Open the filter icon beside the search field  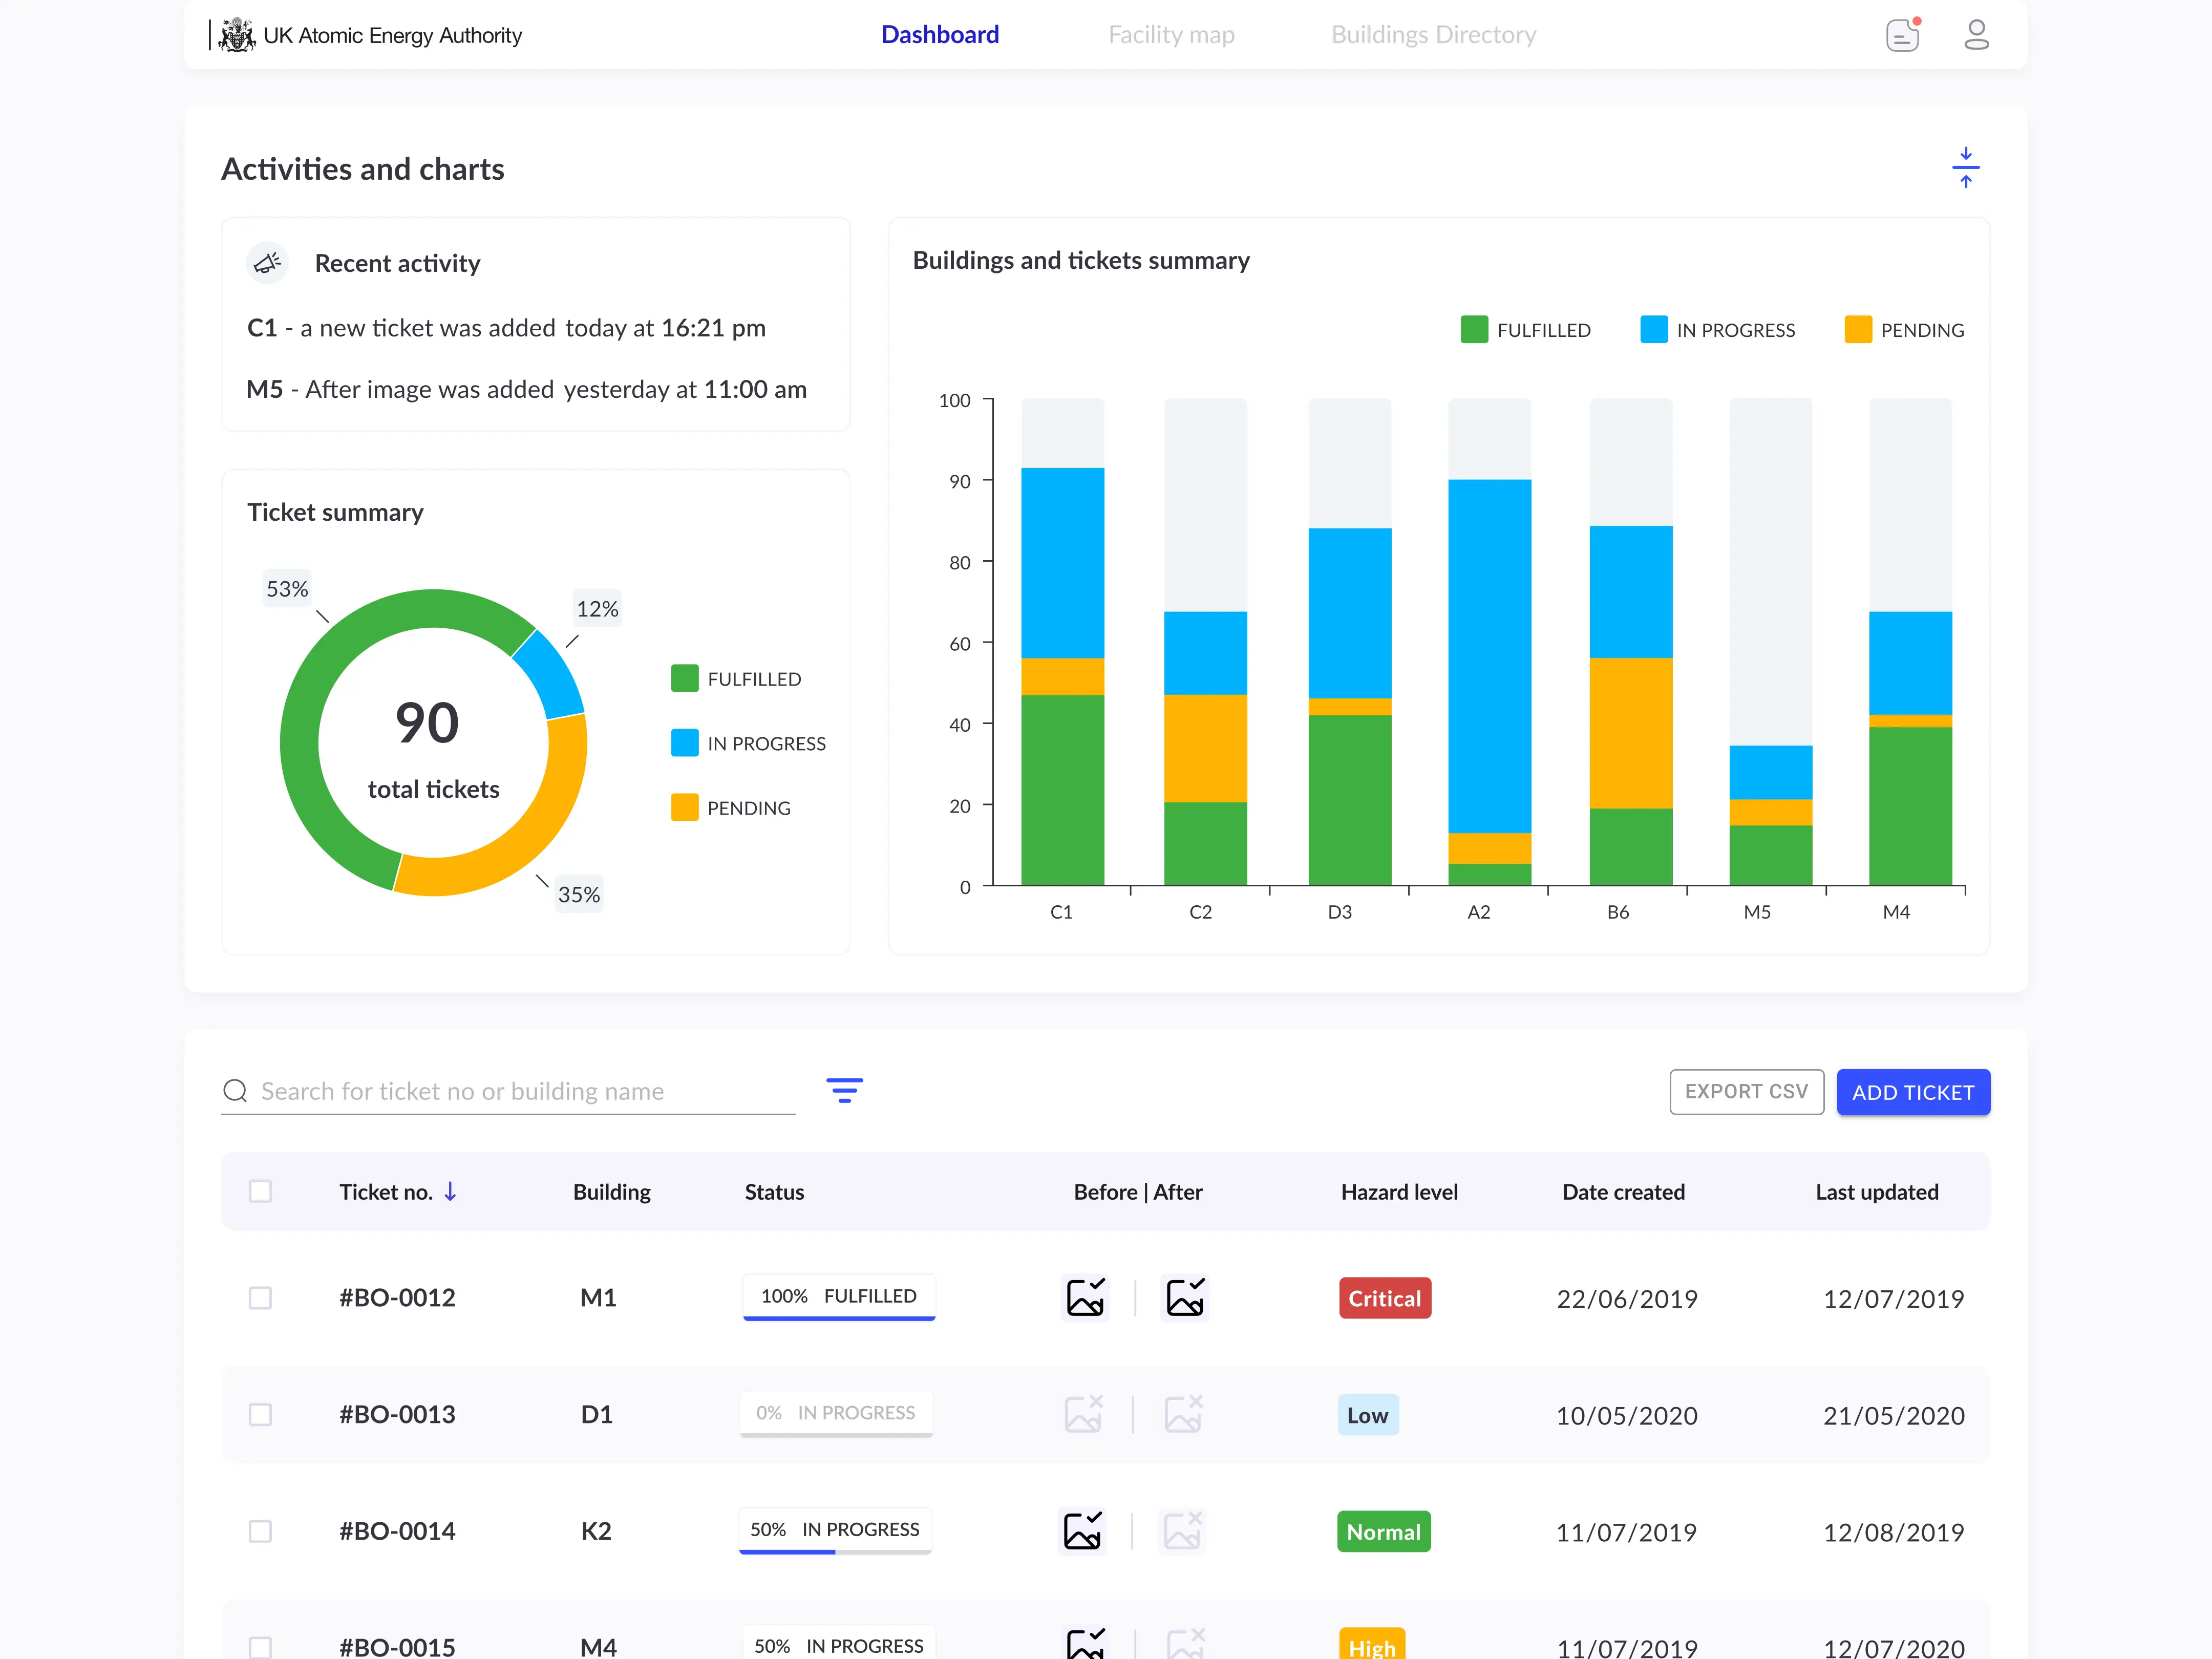845,1091
